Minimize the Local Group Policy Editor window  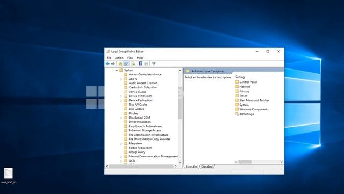point(257,51)
